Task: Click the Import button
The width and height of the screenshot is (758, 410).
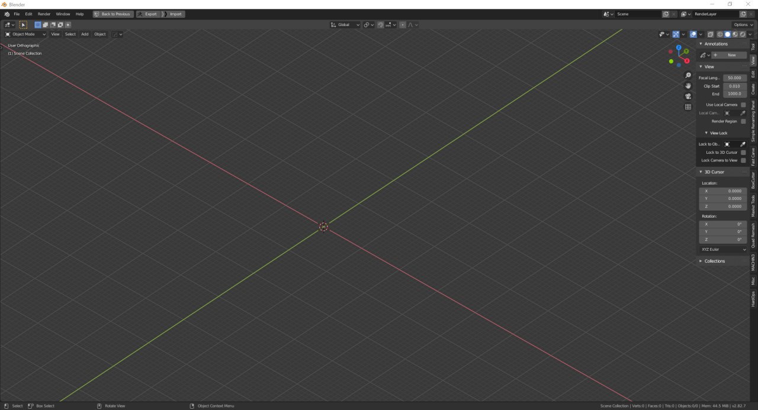Action: point(172,14)
